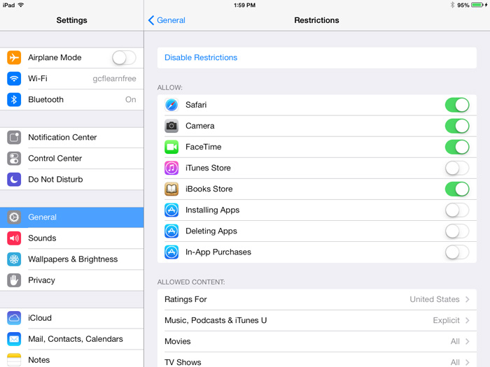Tap the iTunes Store music icon
Viewport: 490px width, 367px height.
[171, 168]
